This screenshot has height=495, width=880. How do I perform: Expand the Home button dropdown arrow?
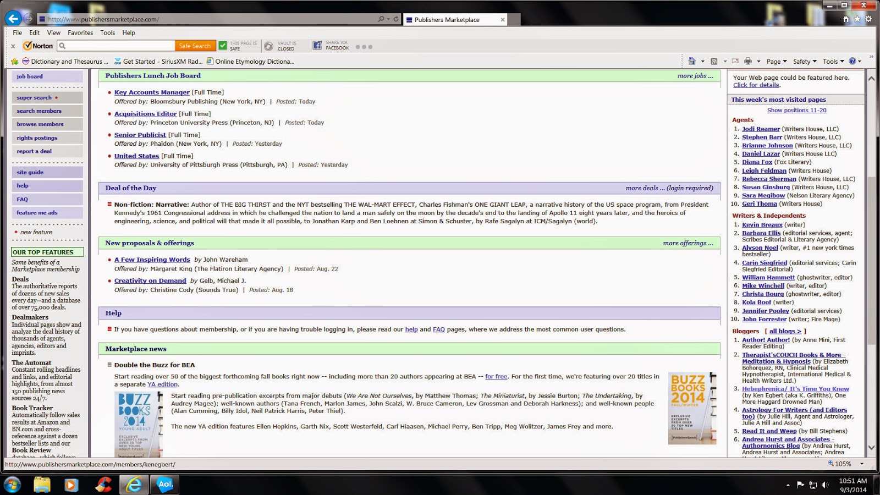coord(702,62)
